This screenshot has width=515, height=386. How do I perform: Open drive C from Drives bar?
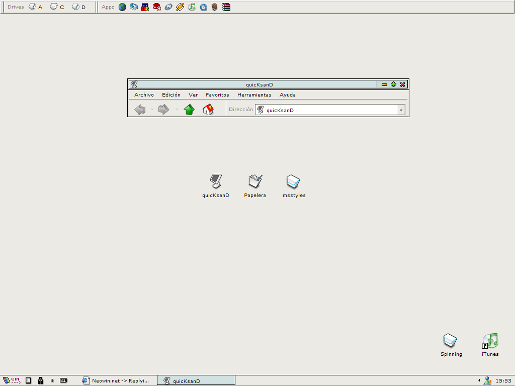56,7
